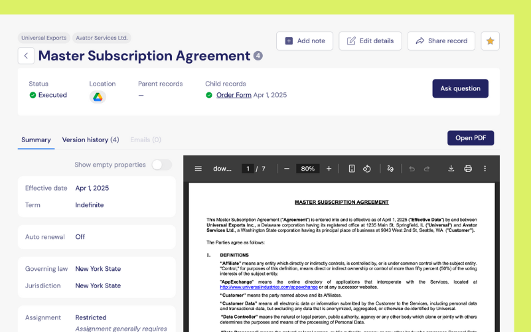Click the Governing law value New York State

[98, 269]
